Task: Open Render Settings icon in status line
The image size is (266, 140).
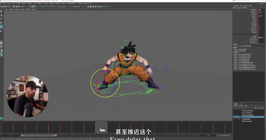Action: pos(96,6)
